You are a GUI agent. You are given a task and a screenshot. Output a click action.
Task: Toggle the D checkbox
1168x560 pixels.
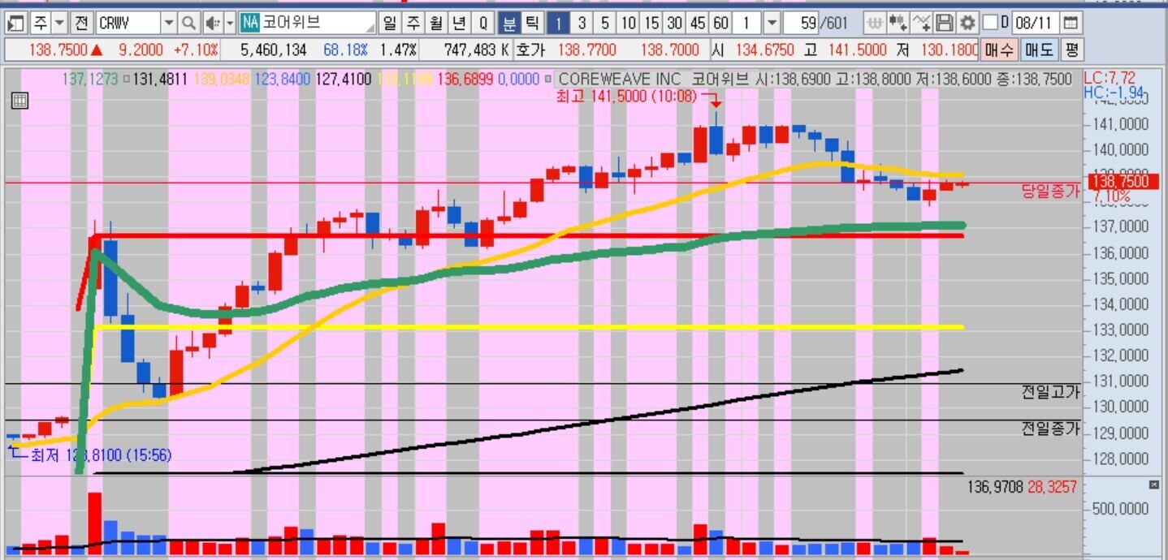[990, 23]
